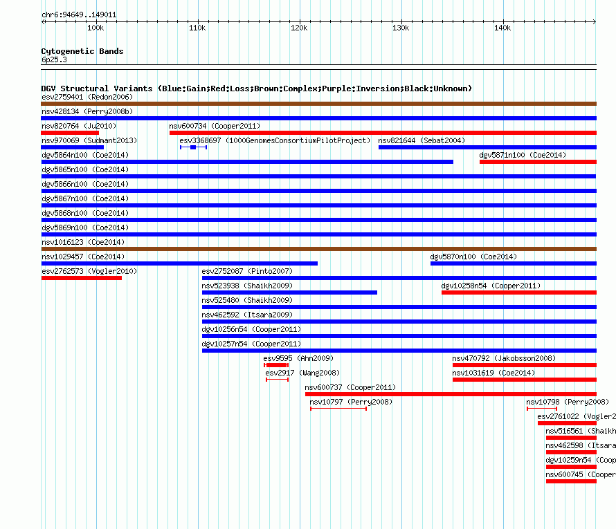This screenshot has height=529, width=616.
Task: Click the chr6:94649..149011 region label
Action: (x=79, y=15)
